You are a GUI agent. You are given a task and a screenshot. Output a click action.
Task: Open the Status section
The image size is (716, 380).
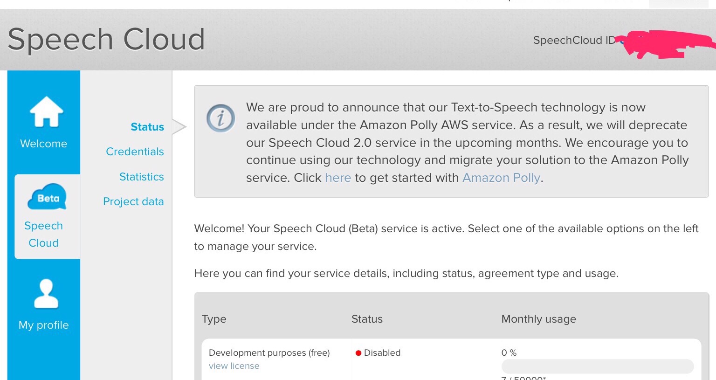[x=147, y=127]
